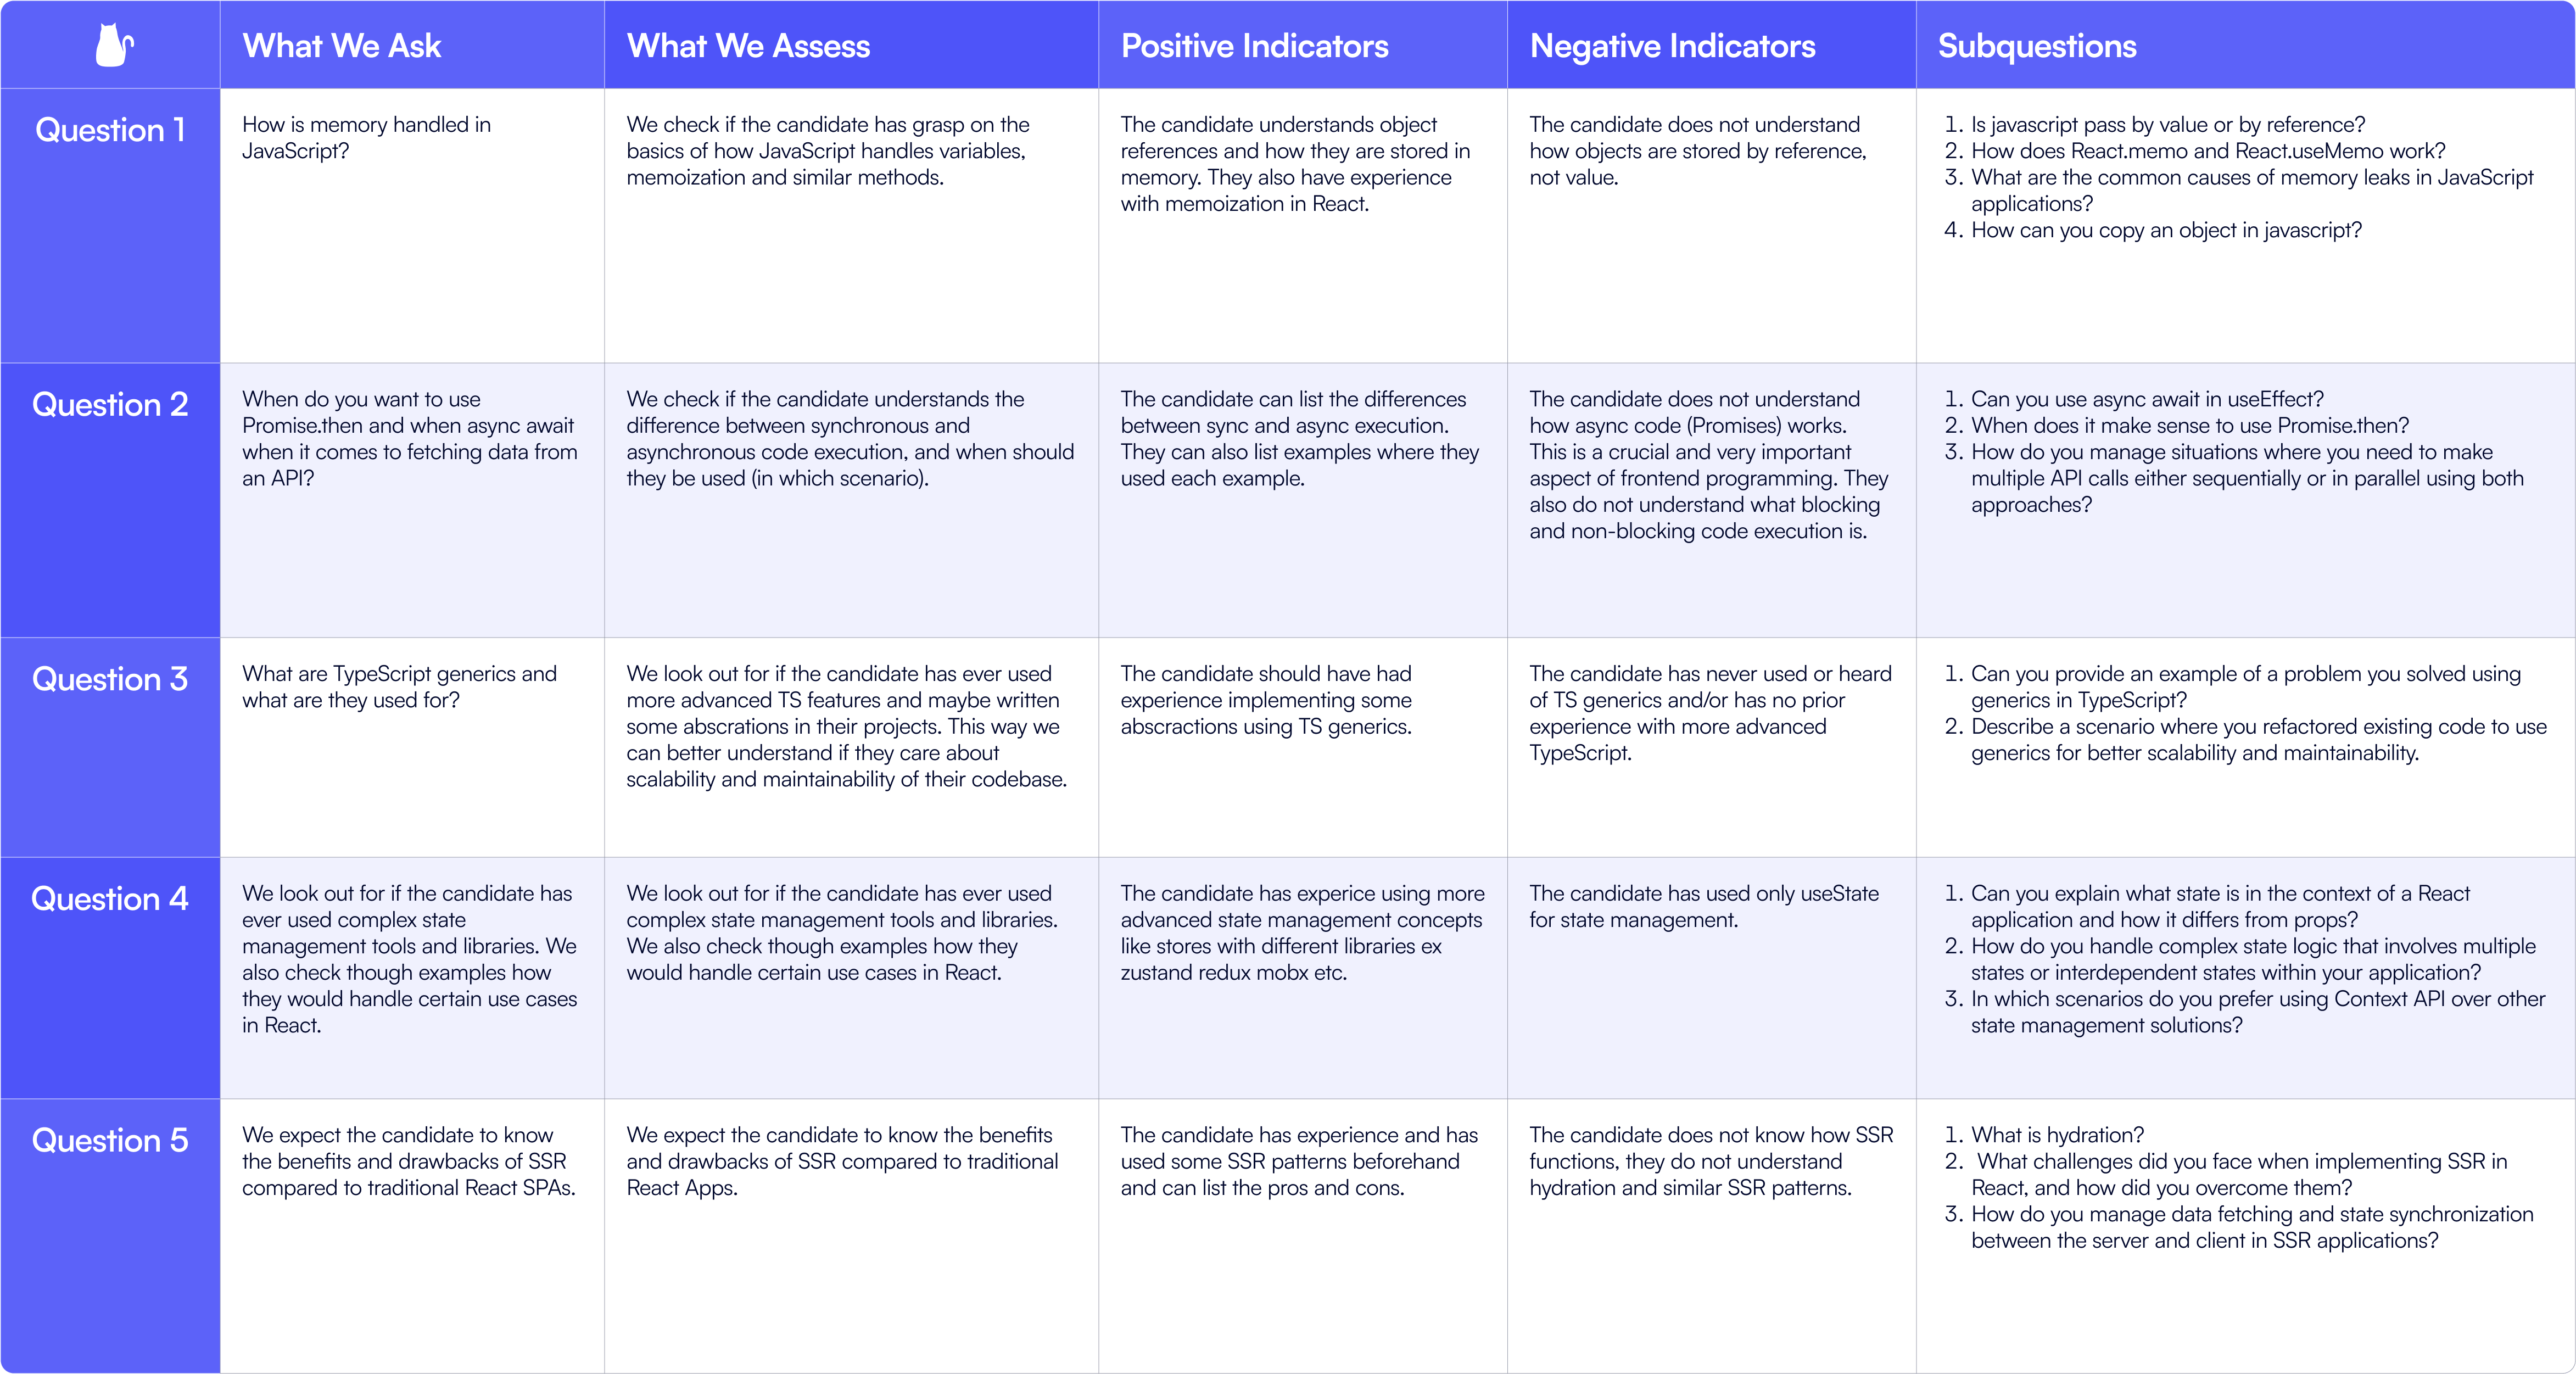Click "How is memory handled in JavaScript?" cell
Viewport: 2576px width, 1374px height.
pyautogui.click(x=366, y=138)
